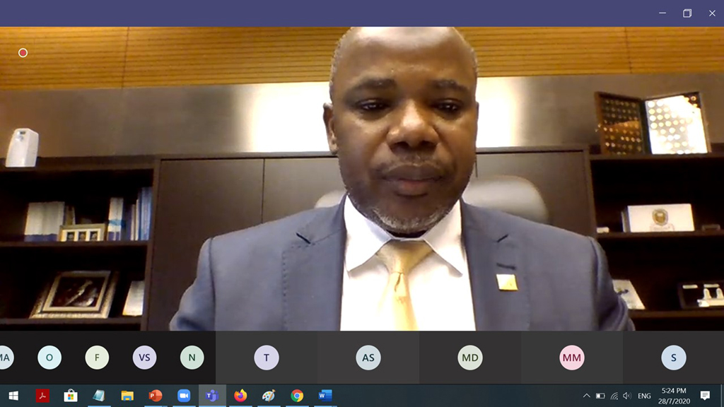The width and height of the screenshot is (724, 407).
Task: Open clock and calendar at 5:24 PM
Action: click(674, 396)
